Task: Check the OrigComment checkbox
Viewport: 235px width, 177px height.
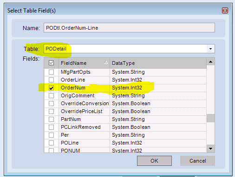Action: click(51, 95)
